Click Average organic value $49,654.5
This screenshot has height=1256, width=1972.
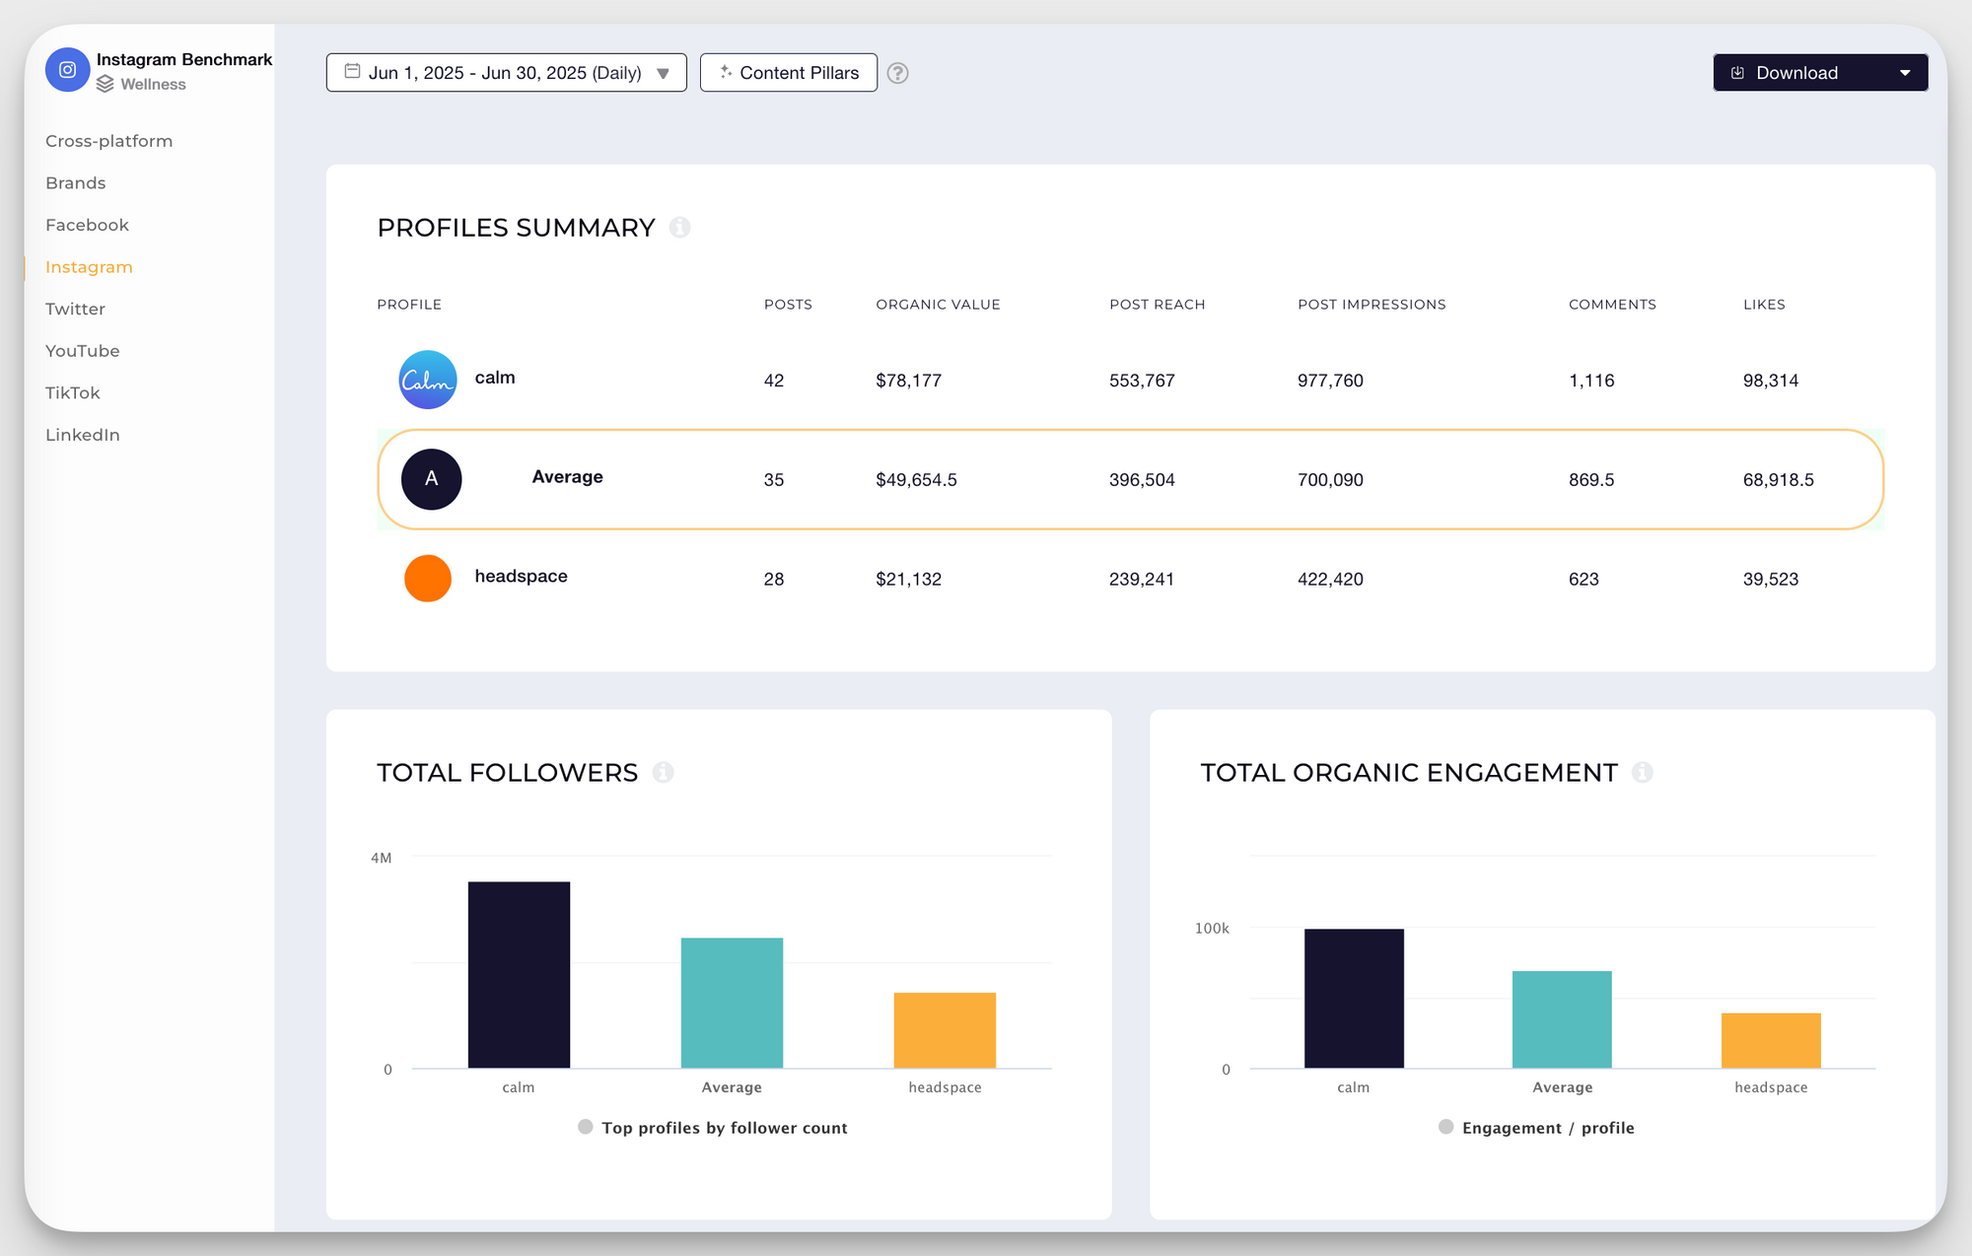916,480
